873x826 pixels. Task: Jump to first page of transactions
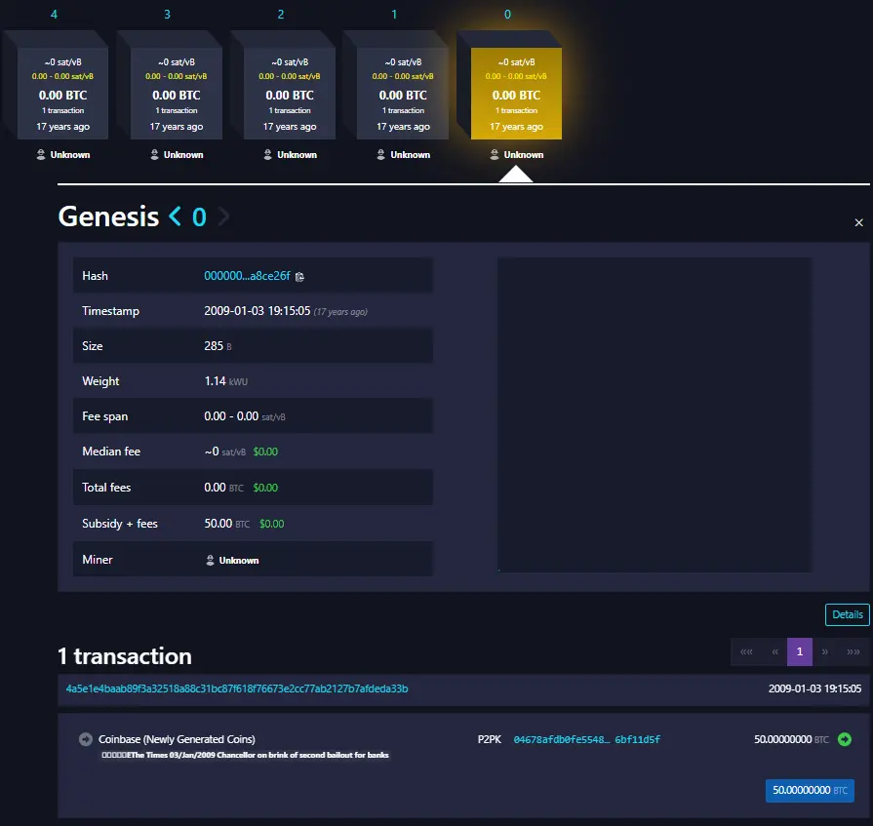tap(746, 651)
